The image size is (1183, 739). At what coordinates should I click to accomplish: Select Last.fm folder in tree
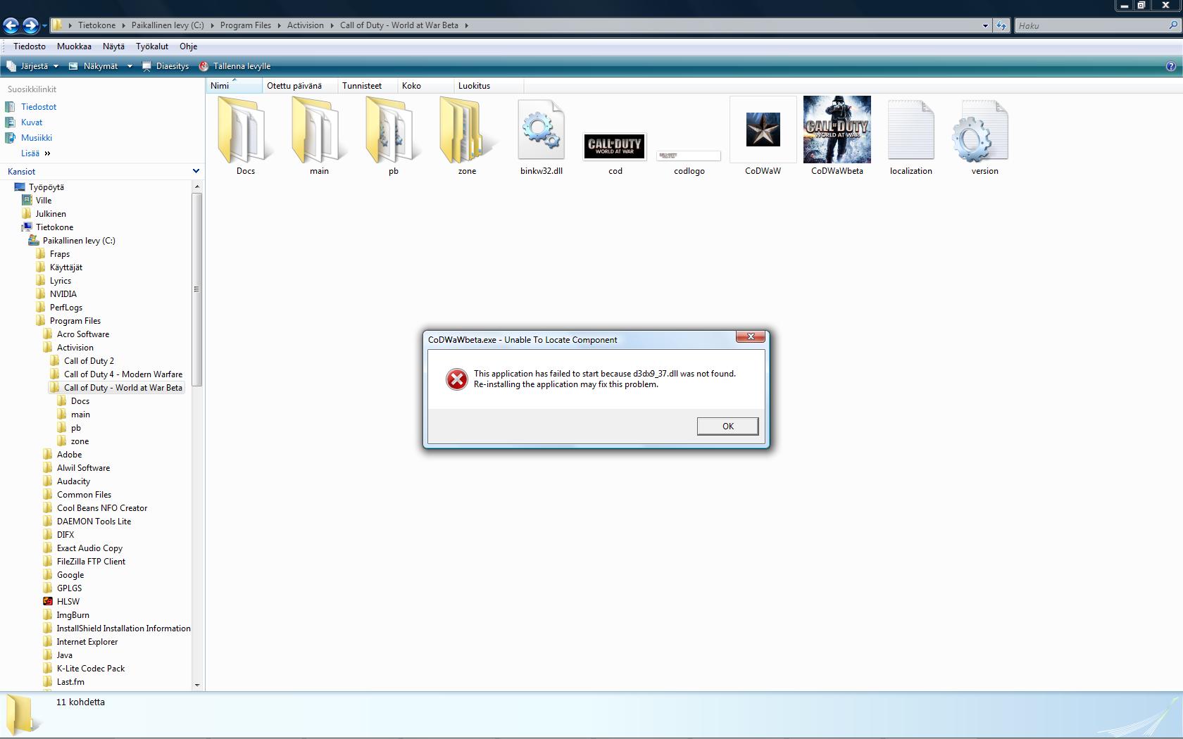70,682
